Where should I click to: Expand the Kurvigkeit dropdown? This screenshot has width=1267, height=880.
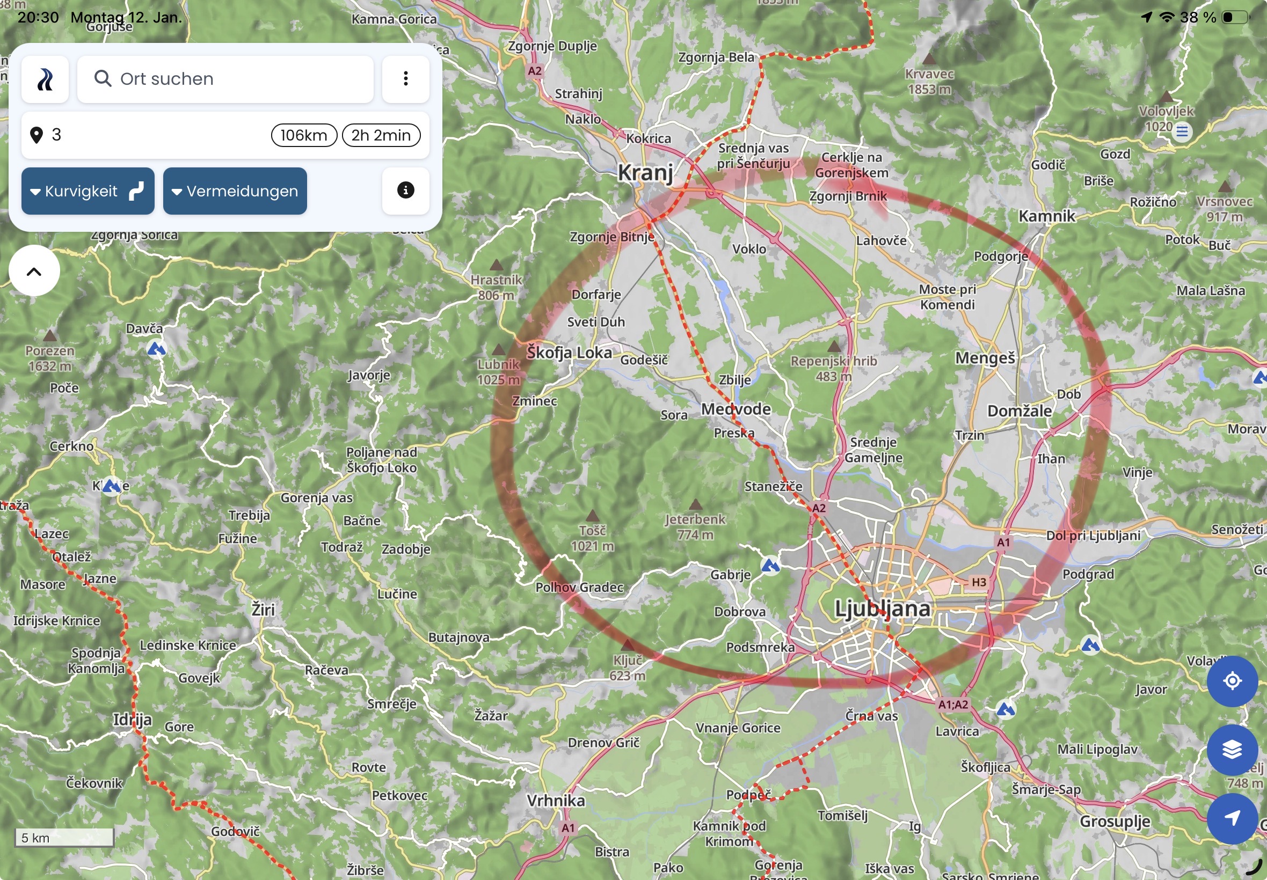tap(88, 192)
